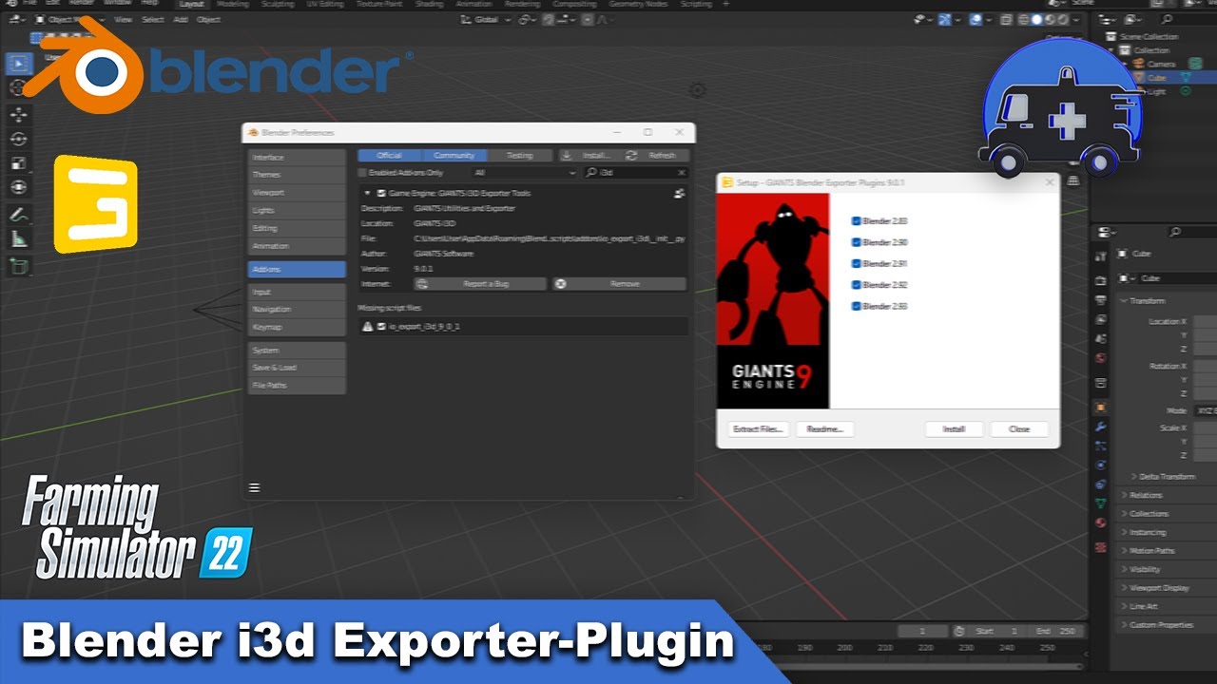Open the Preferences window hamburger menu

click(254, 487)
